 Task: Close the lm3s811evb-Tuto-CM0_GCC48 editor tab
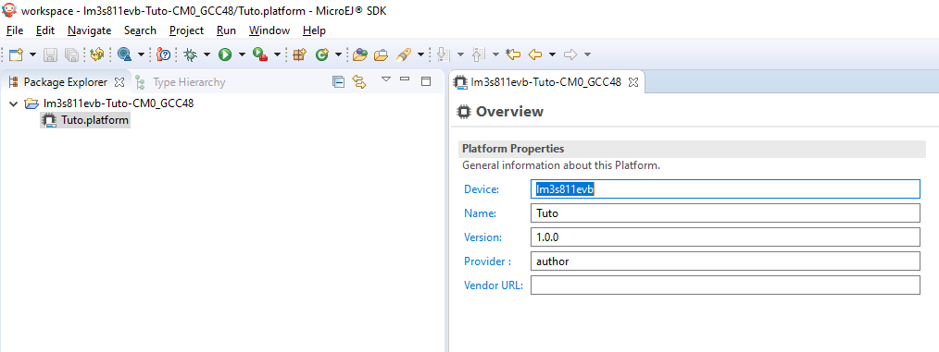pos(633,82)
